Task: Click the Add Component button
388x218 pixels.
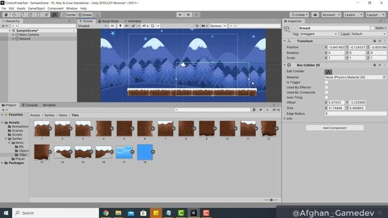Action: pos(335,128)
